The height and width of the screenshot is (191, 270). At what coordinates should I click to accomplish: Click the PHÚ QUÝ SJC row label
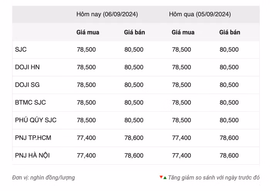pyautogui.click(x=35, y=120)
